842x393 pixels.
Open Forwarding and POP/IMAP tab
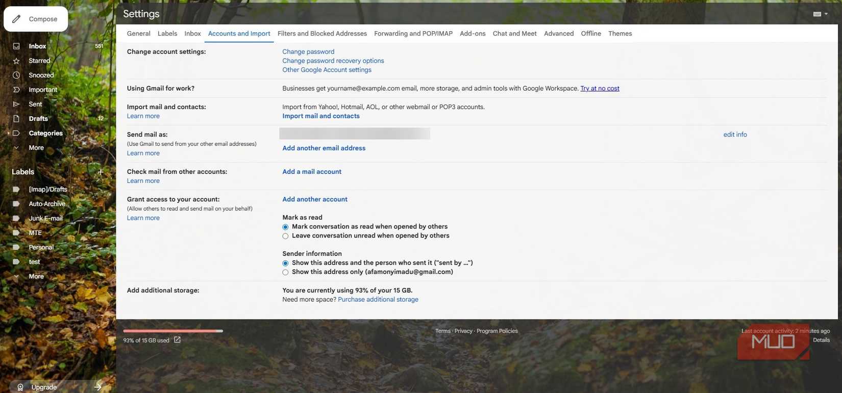(413, 34)
